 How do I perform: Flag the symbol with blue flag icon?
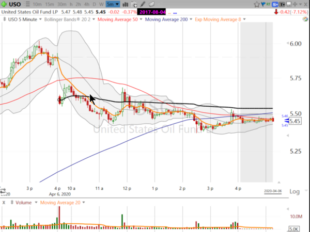point(263,4)
